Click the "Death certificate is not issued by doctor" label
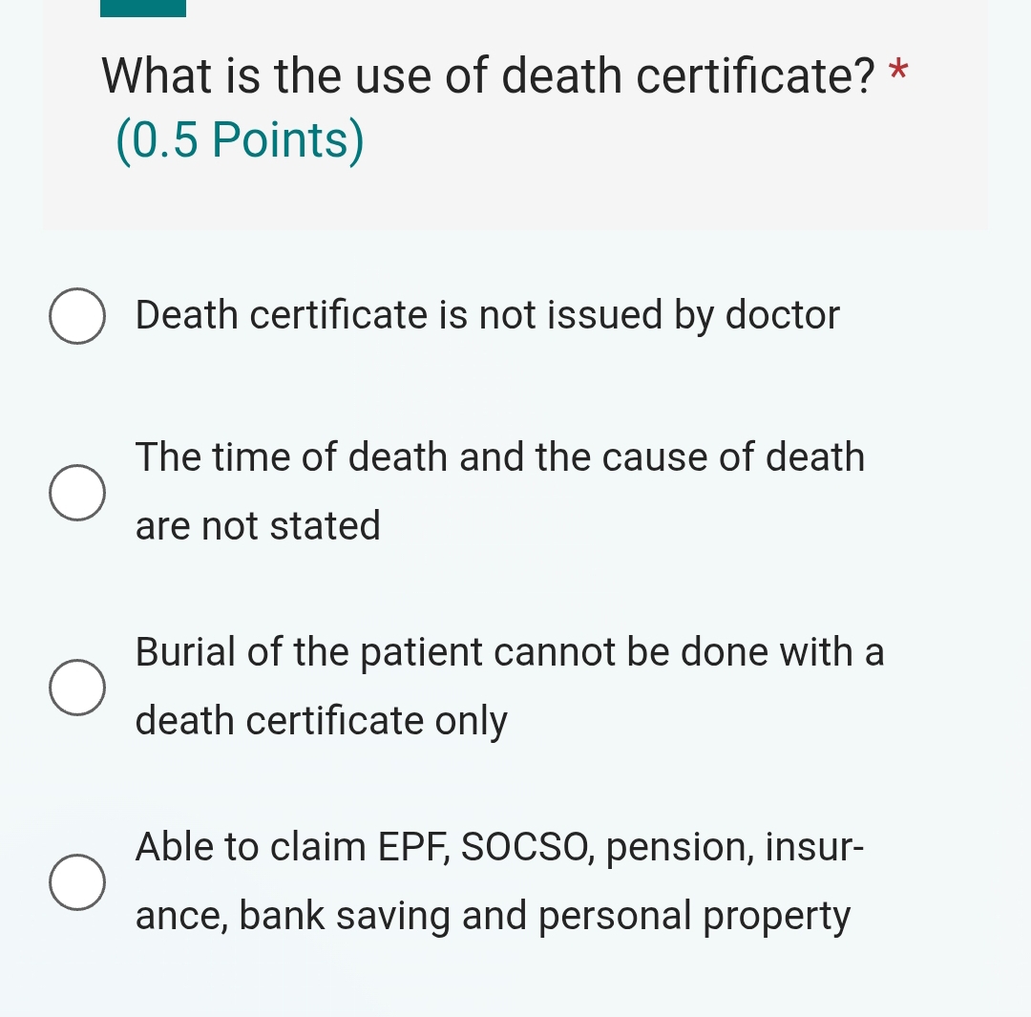Image resolution: width=1031 pixels, height=1017 pixels. 487,315
